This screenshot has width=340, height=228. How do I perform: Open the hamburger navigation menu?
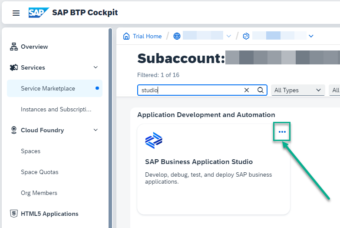pos(16,13)
